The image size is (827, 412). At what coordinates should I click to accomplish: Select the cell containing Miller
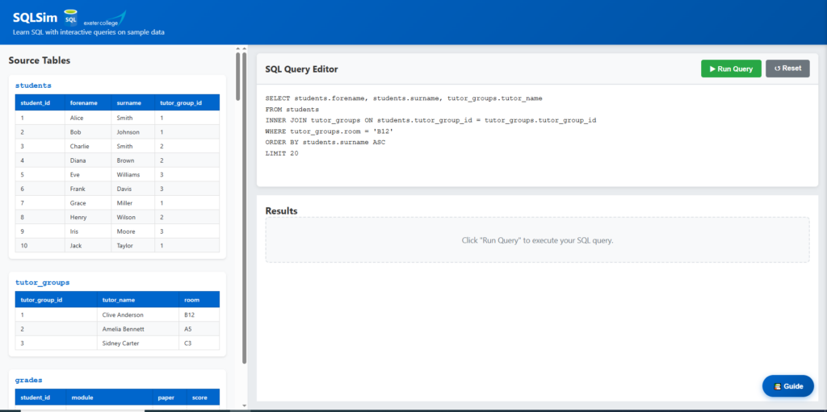coord(133,203)
